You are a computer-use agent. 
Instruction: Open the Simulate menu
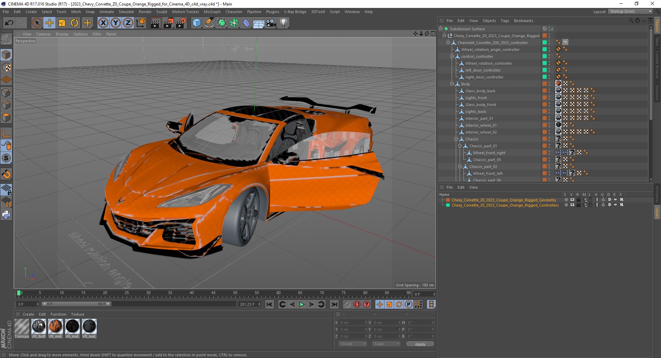tap(126, 12)
